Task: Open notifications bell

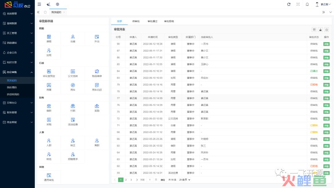Action: point(307,4)
